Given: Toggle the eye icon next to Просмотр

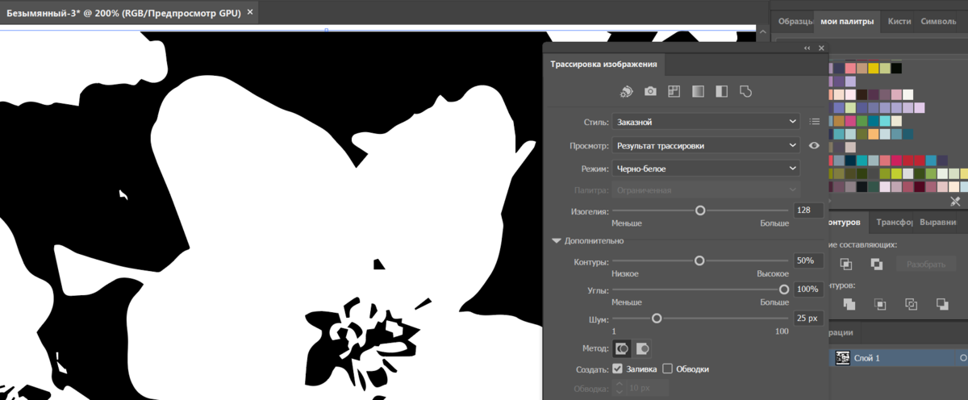Looking at the screenshot, I should tap(814, 145).
